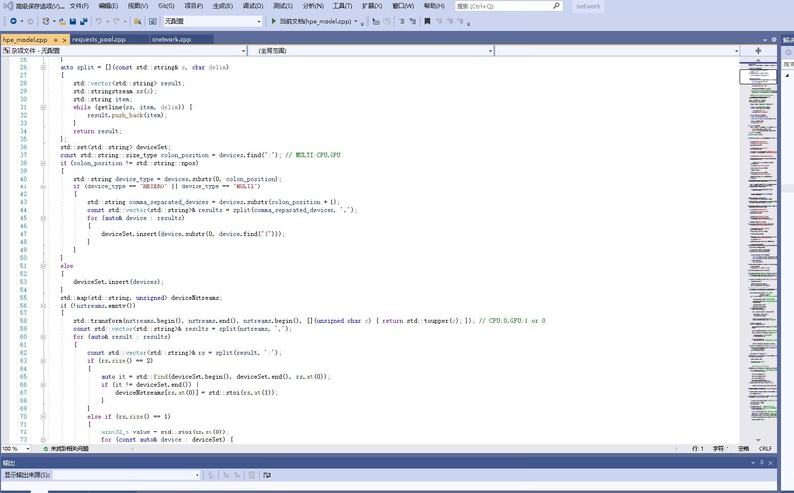Click the network solution name button

588,6
